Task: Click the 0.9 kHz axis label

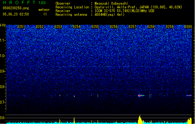Action: [x=3, y=71]
